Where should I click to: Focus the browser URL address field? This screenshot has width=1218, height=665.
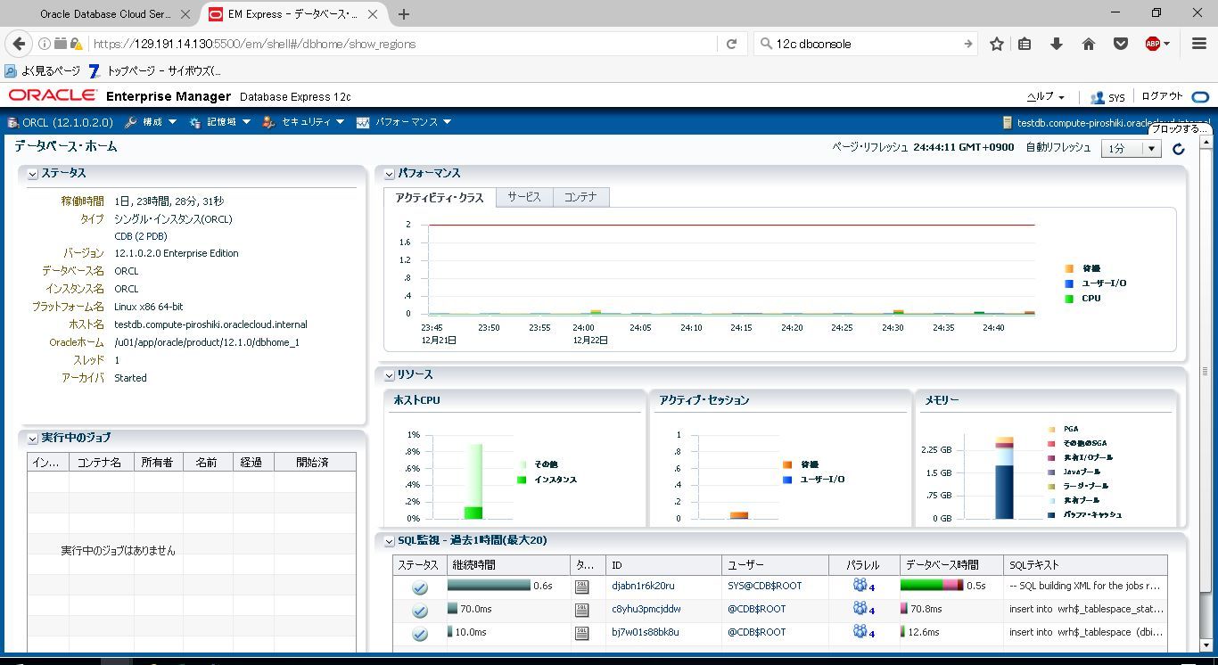[x=401, y=44]
